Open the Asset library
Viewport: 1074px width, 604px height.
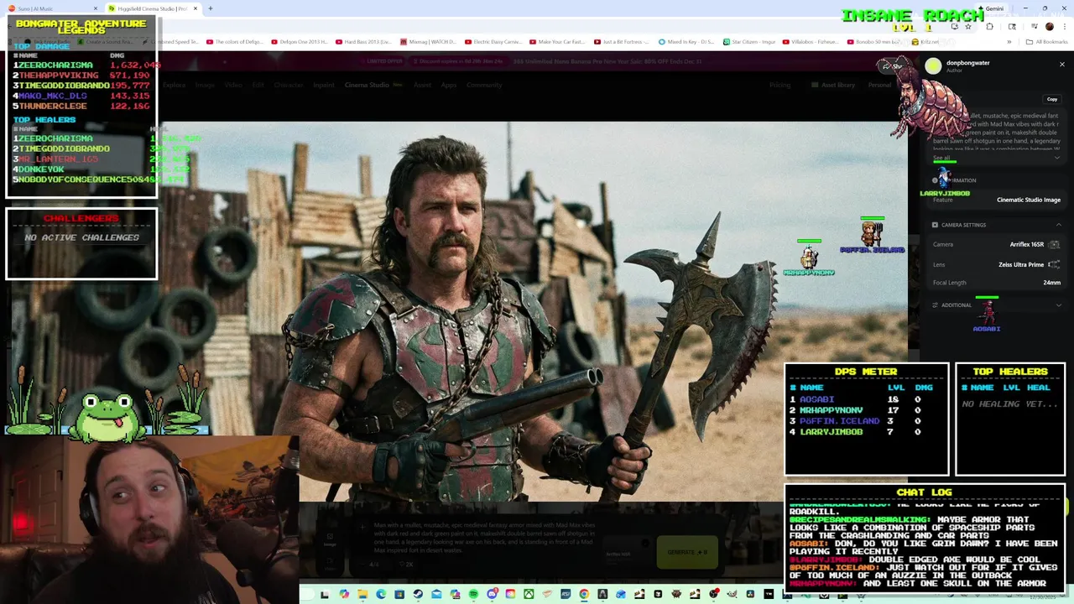click(x=833, y=85)
